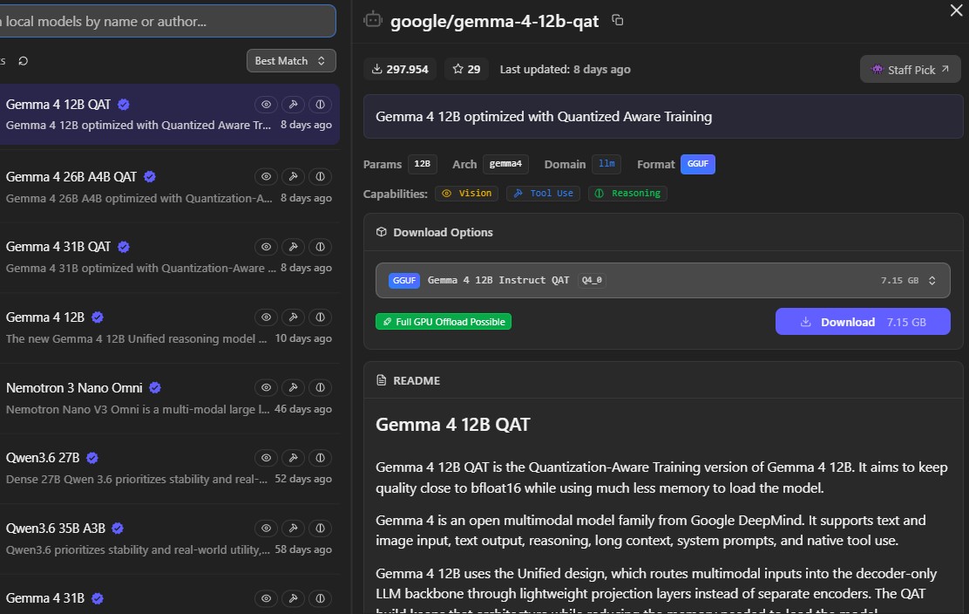The width and height of the screenshot is (969, 614).
Task: Click the Reasoning capability tag
Action: (627, 193)
